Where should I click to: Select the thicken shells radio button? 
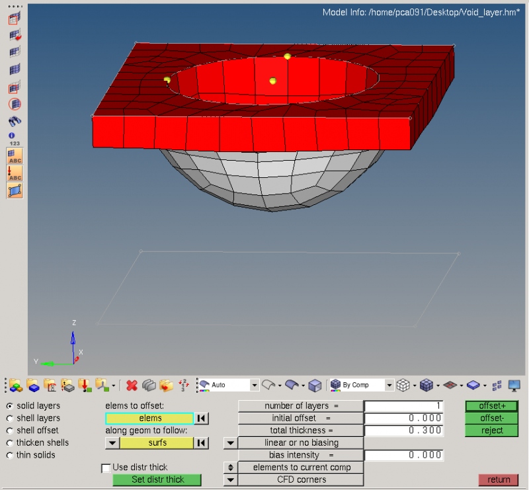point(10,443)
